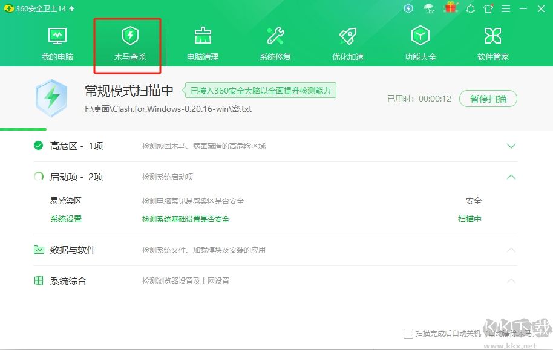The image size is (553, 350).
Task: Click the 数据与软件 folder icon
Action: pos(39,250)
